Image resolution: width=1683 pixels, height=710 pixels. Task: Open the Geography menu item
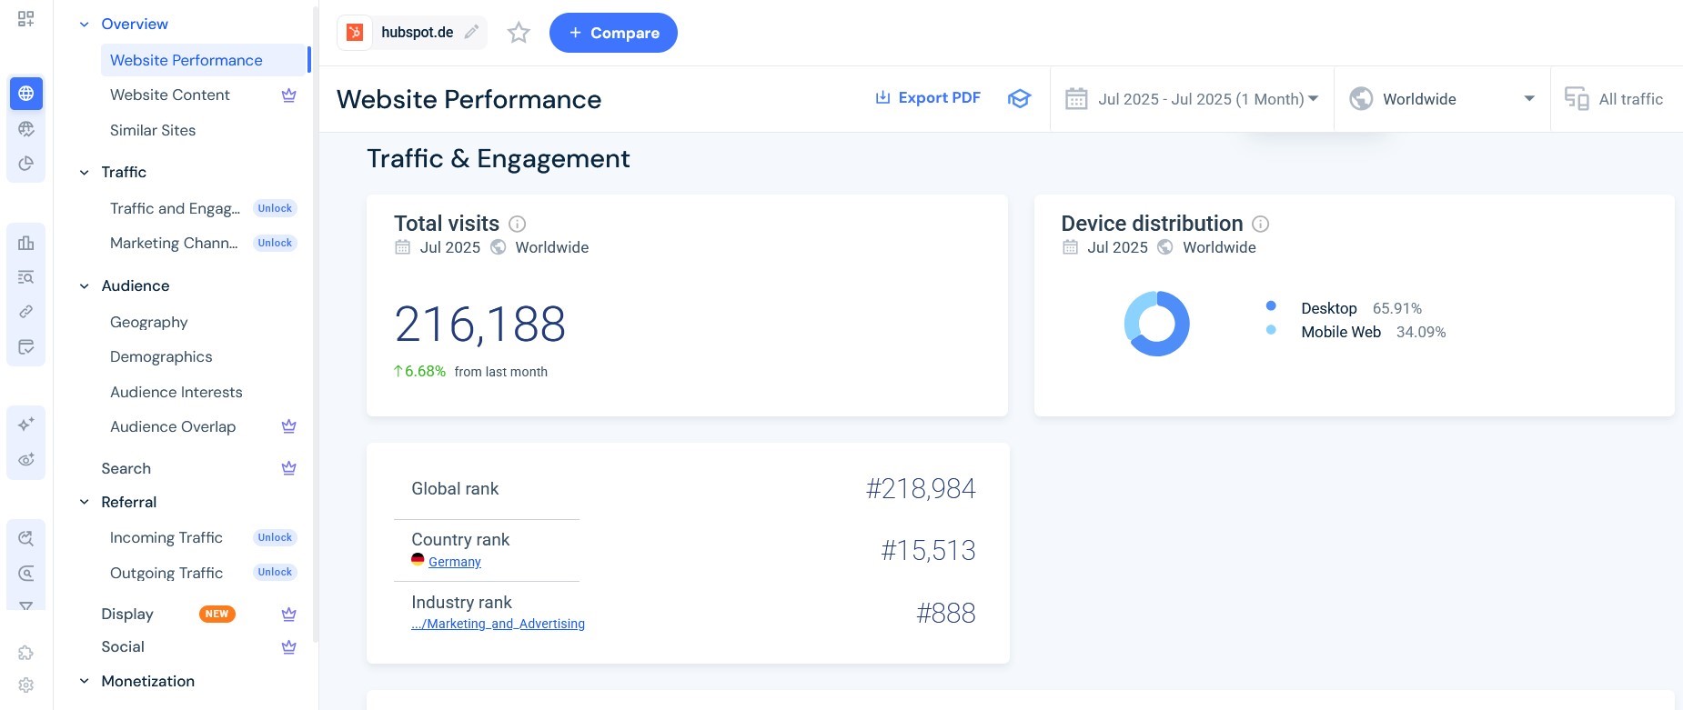pos(149,322)
